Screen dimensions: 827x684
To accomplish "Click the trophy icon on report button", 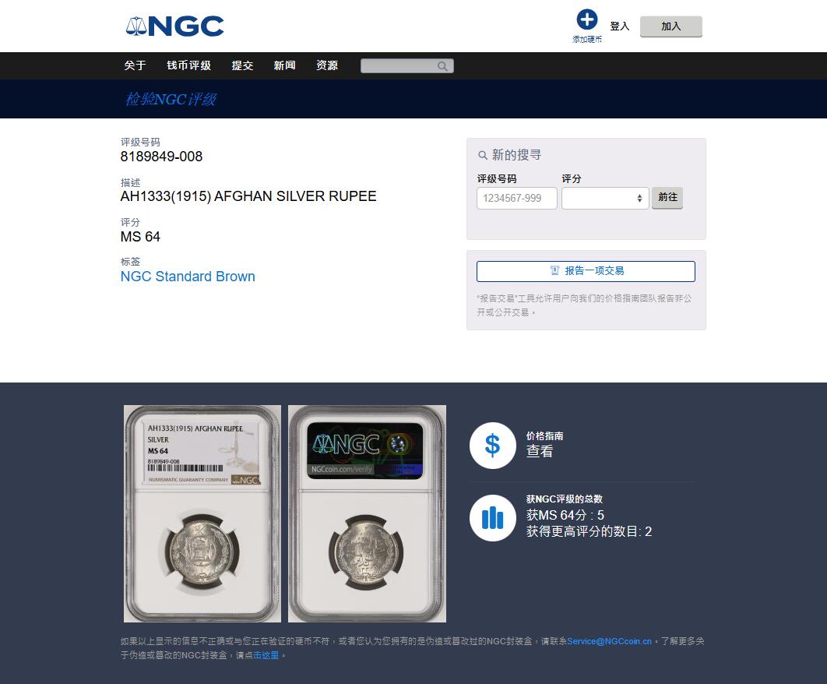I will tap(554, 271).
